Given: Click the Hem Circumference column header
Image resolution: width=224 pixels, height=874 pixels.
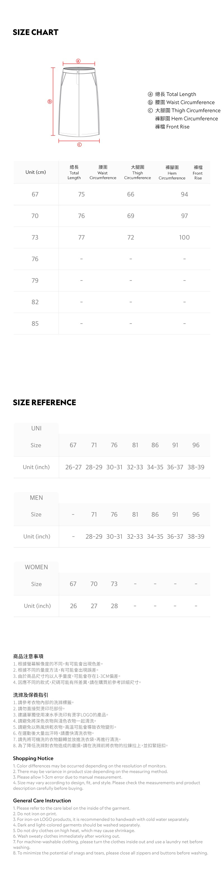Looking at the screenshot, I should (172, 172).
